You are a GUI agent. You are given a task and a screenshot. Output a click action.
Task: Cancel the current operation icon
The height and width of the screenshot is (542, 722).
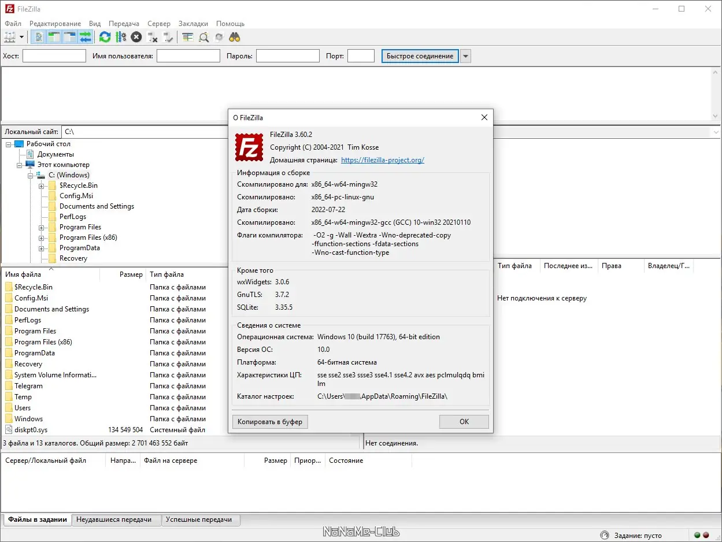[x=136, y=37]
